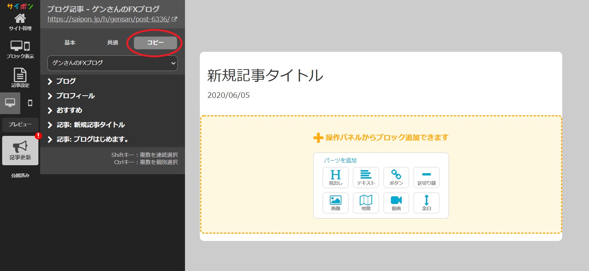The image size is (589, 271).
Task: Insert a 地図 map block
Action: [366, 203]
